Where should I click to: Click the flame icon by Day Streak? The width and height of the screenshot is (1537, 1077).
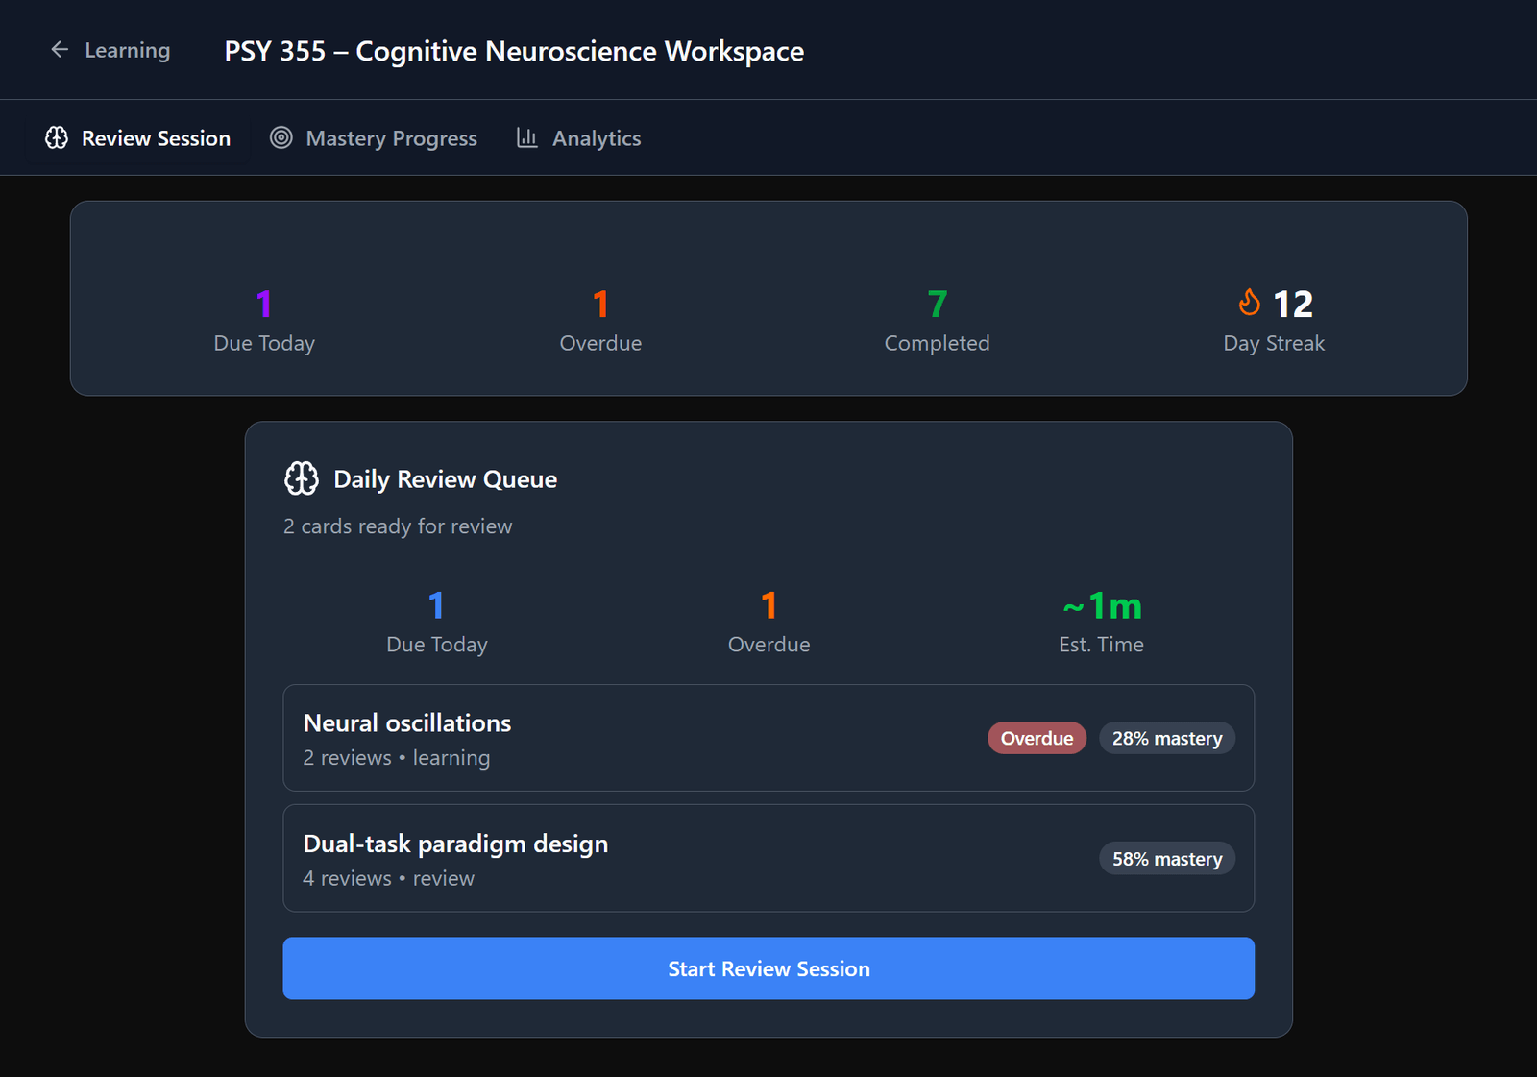coord(1249,303)
